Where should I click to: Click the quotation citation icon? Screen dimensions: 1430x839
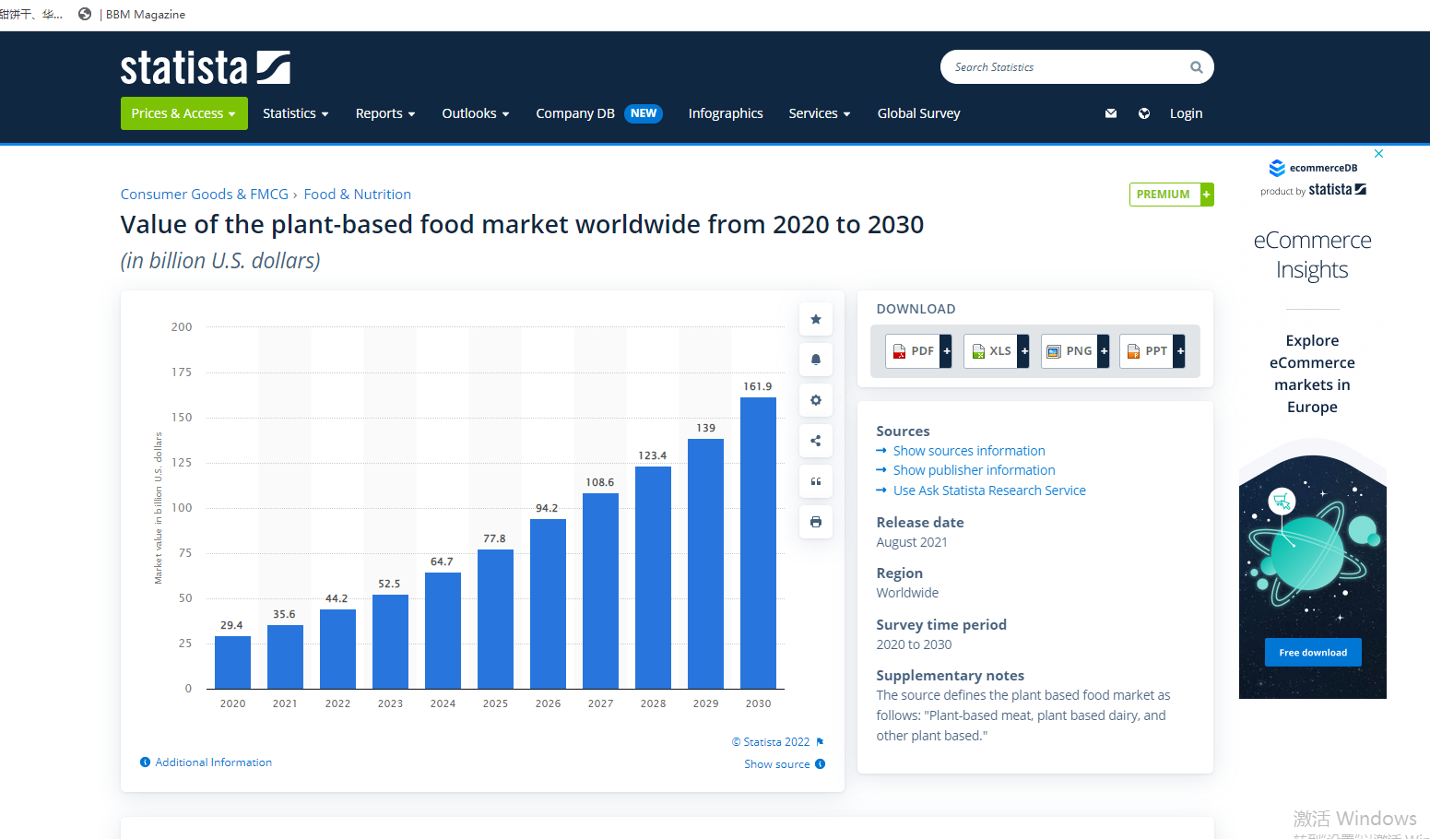pos(815,481)
